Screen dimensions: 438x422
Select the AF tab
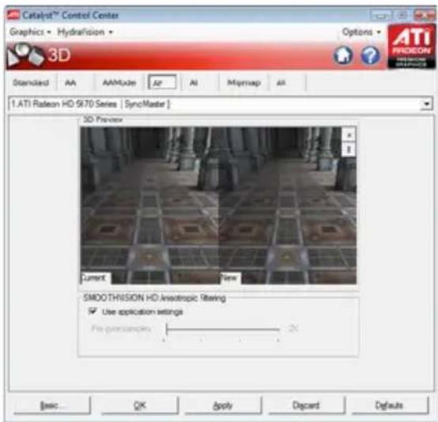[x=162, y=83]
